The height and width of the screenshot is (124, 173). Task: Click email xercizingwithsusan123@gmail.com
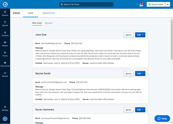(55, 118)
